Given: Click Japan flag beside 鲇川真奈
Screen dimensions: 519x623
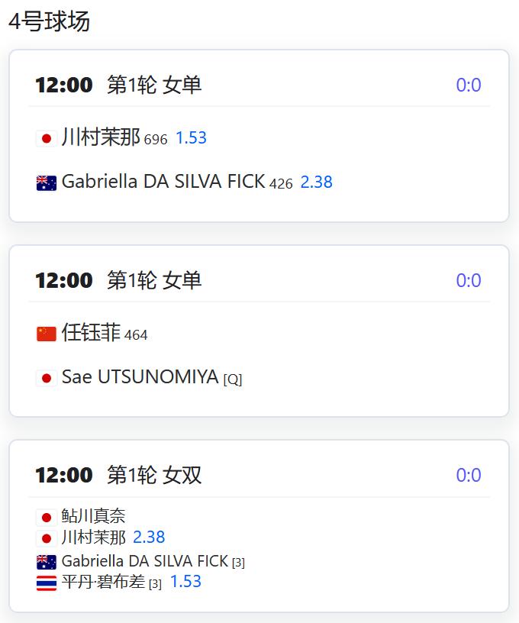Looking at the screenshot, I should click(x=46, y=518).
